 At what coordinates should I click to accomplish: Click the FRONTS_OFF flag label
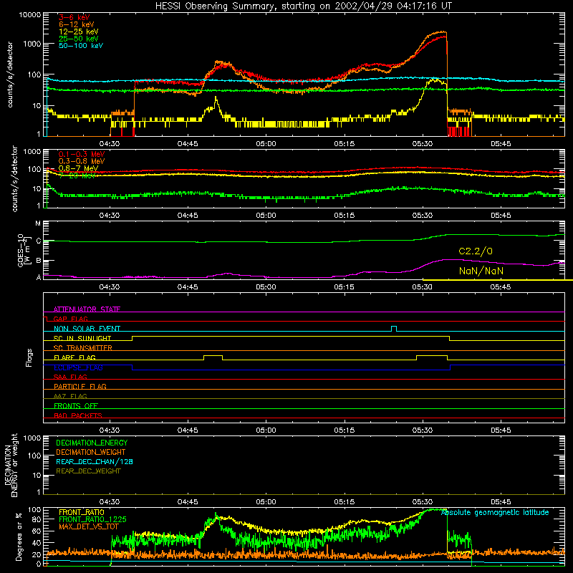[x=76, y=405]
